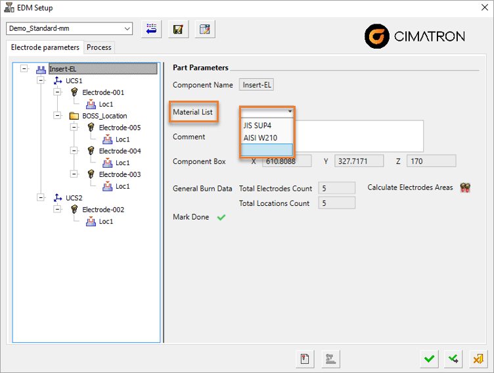Viewport: 494px width, 373px height.
Task: Click Calculate Electrodes Areas icon
Action: point(465,187)
